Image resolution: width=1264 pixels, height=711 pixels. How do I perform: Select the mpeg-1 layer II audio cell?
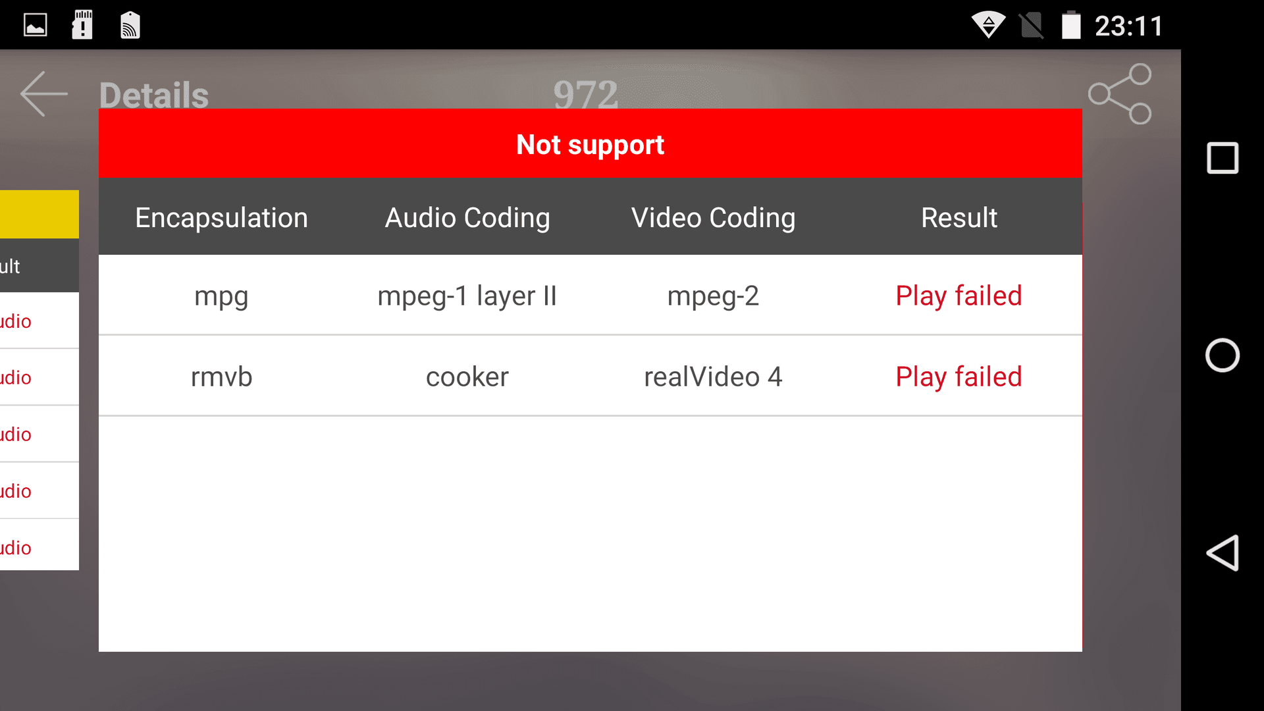coord(467,296)
